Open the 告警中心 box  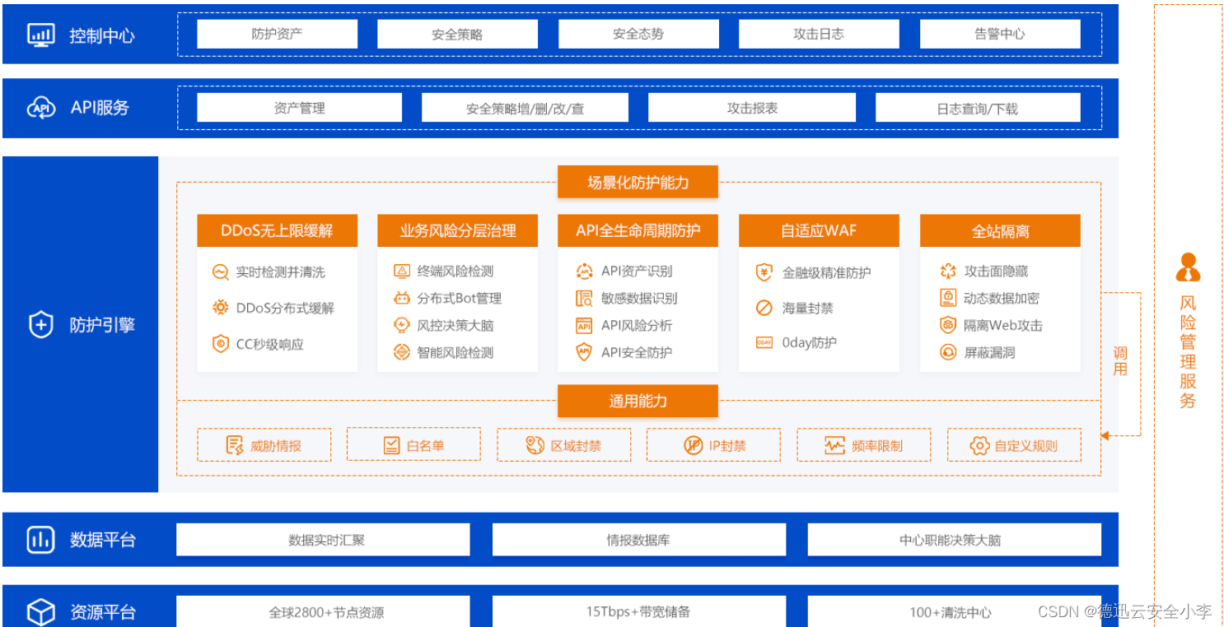(1000, 34)
